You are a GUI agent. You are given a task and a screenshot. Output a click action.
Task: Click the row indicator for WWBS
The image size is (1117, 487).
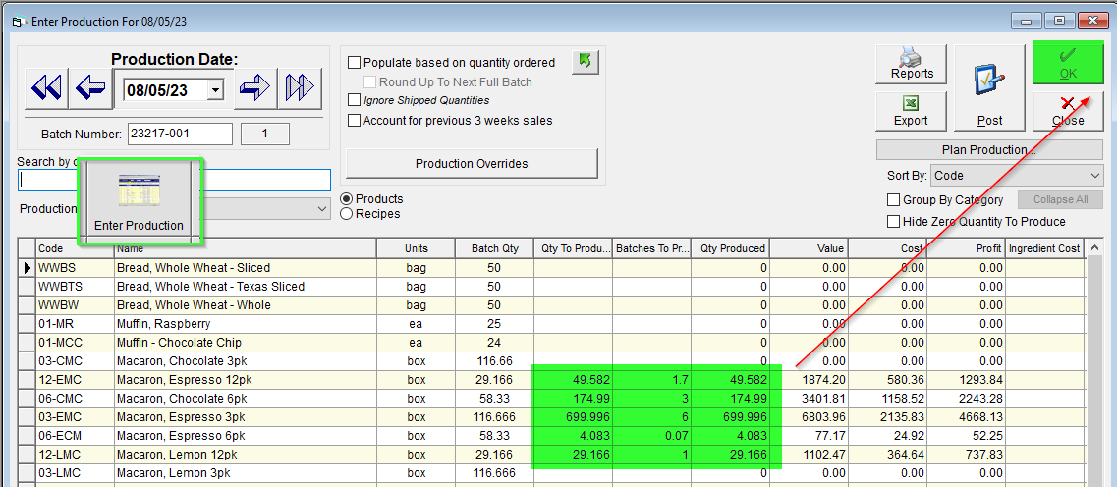(x=28, y=268)
